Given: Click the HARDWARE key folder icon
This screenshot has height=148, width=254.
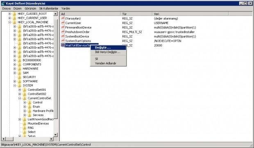Looking at the screenshot, I should [x=19, y=69].
